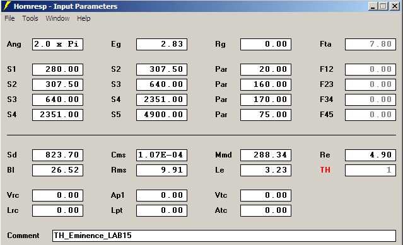Select the Vrc input field

[x=57, y=195]
